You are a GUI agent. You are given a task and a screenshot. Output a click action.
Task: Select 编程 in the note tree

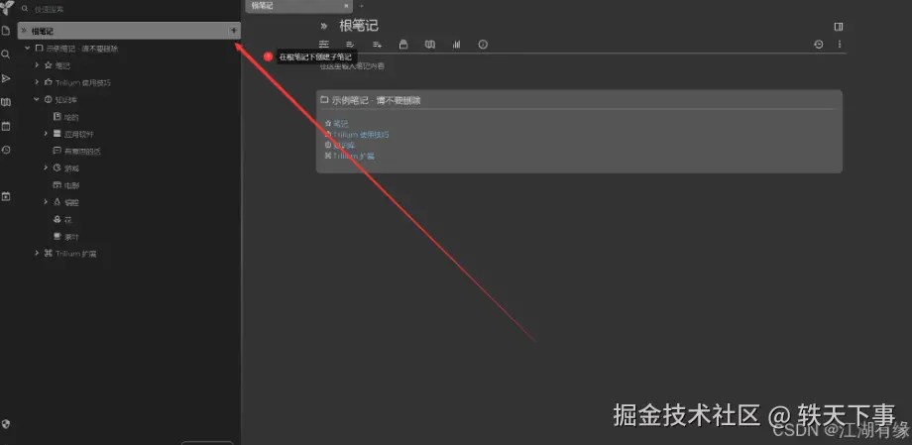pos(71,202)
